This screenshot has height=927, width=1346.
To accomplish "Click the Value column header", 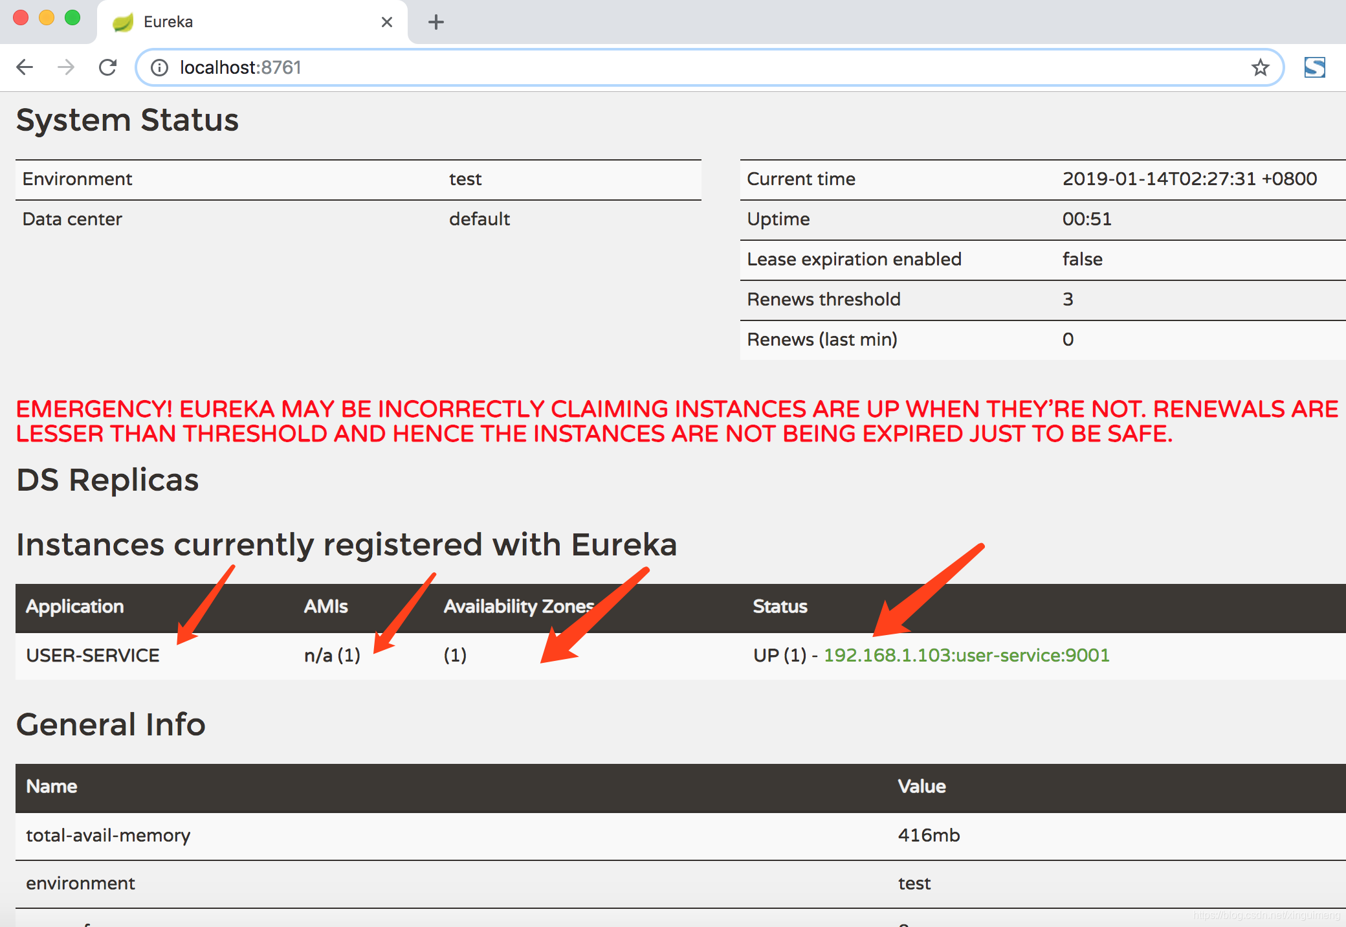I will click(x=921, y=787).
